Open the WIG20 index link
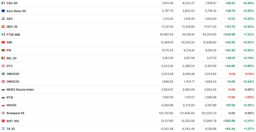This screenshot has width=256, height=132. pos(11,105)
